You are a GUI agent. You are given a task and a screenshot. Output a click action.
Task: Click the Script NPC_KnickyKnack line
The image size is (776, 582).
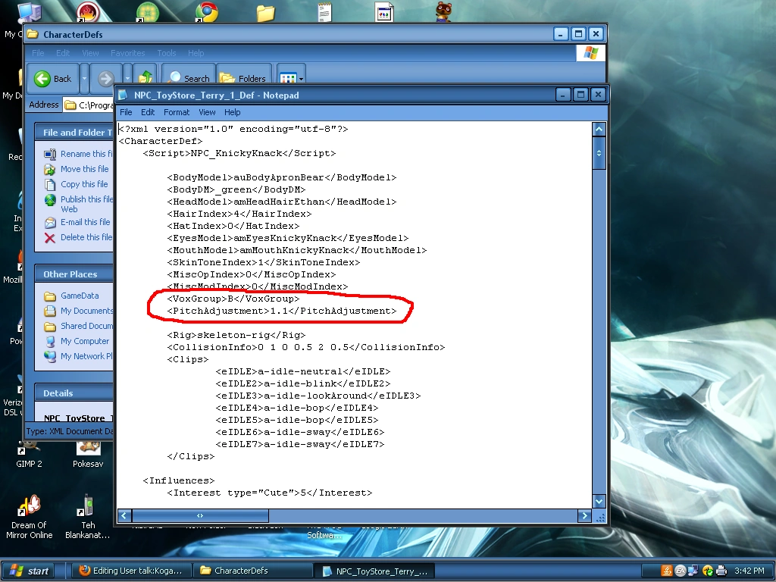(x=239, y=153)
